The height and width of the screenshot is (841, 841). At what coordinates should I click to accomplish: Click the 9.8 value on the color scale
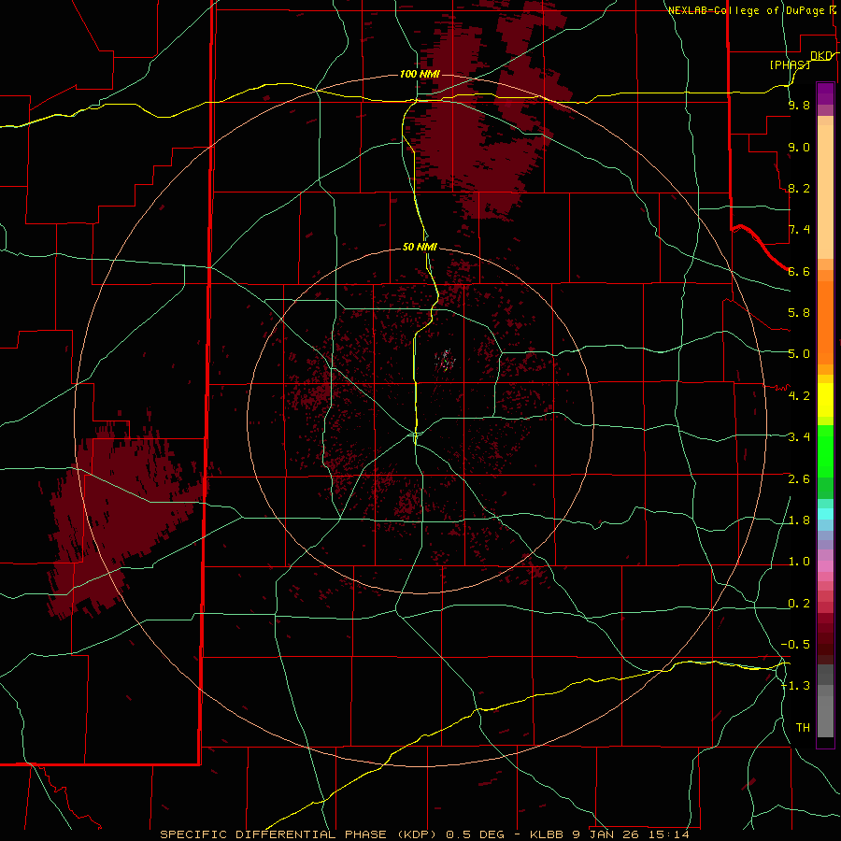click(x=799, y=105)
